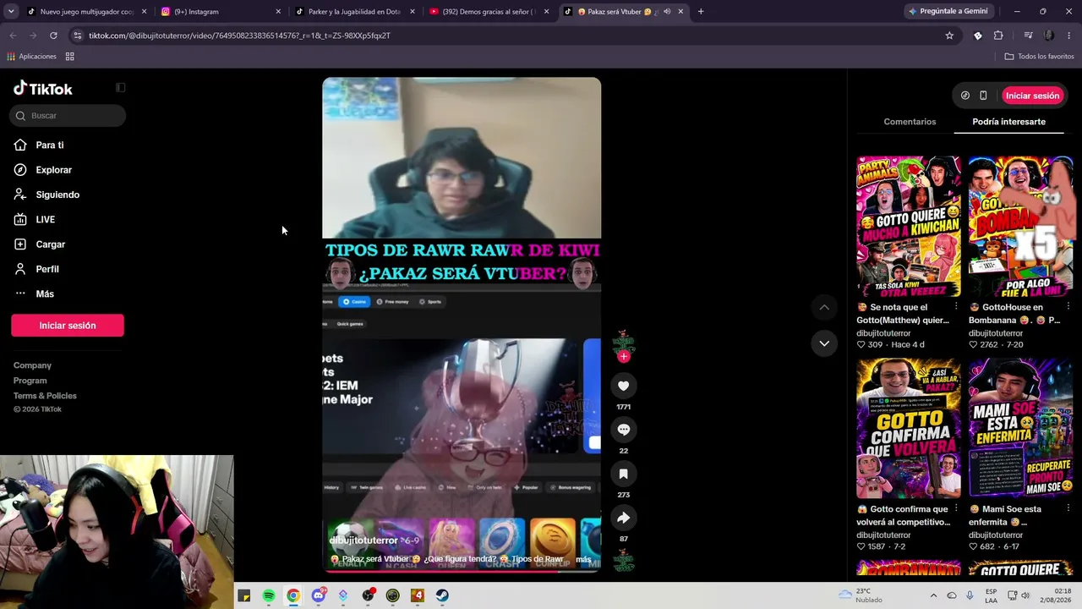This screenshot has width=1082, height=609.
Task: Follow the creator with the red plus badge
Action: point(624,356)
